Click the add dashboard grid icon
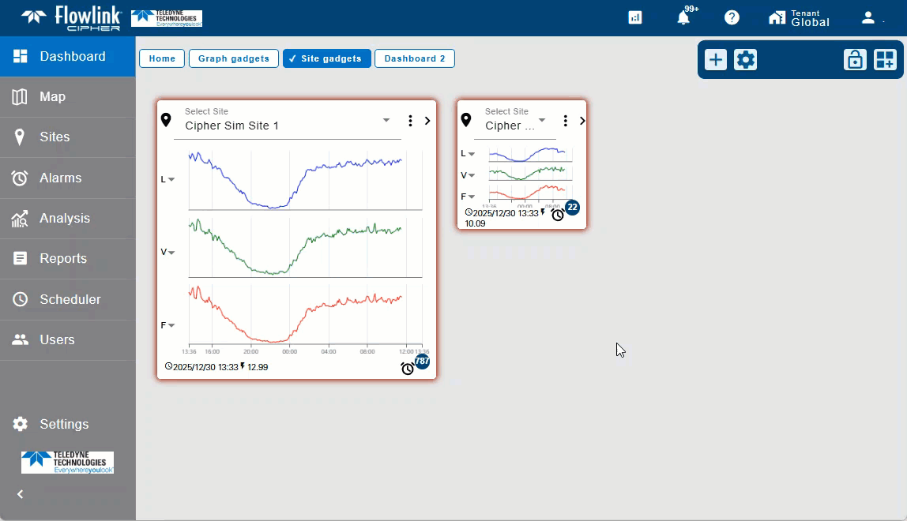Screen dimensions: 907x521 tap(884, 60)
